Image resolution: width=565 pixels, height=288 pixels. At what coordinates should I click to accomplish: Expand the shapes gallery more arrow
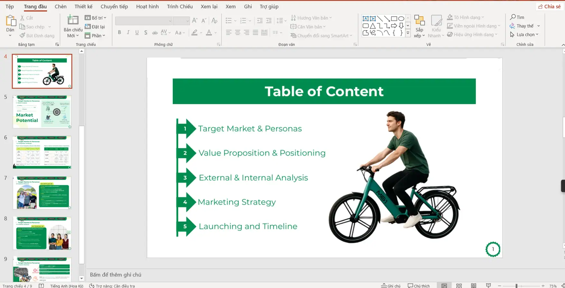[408, 33]
